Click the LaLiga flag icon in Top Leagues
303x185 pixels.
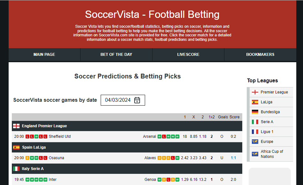pos(255,102)
